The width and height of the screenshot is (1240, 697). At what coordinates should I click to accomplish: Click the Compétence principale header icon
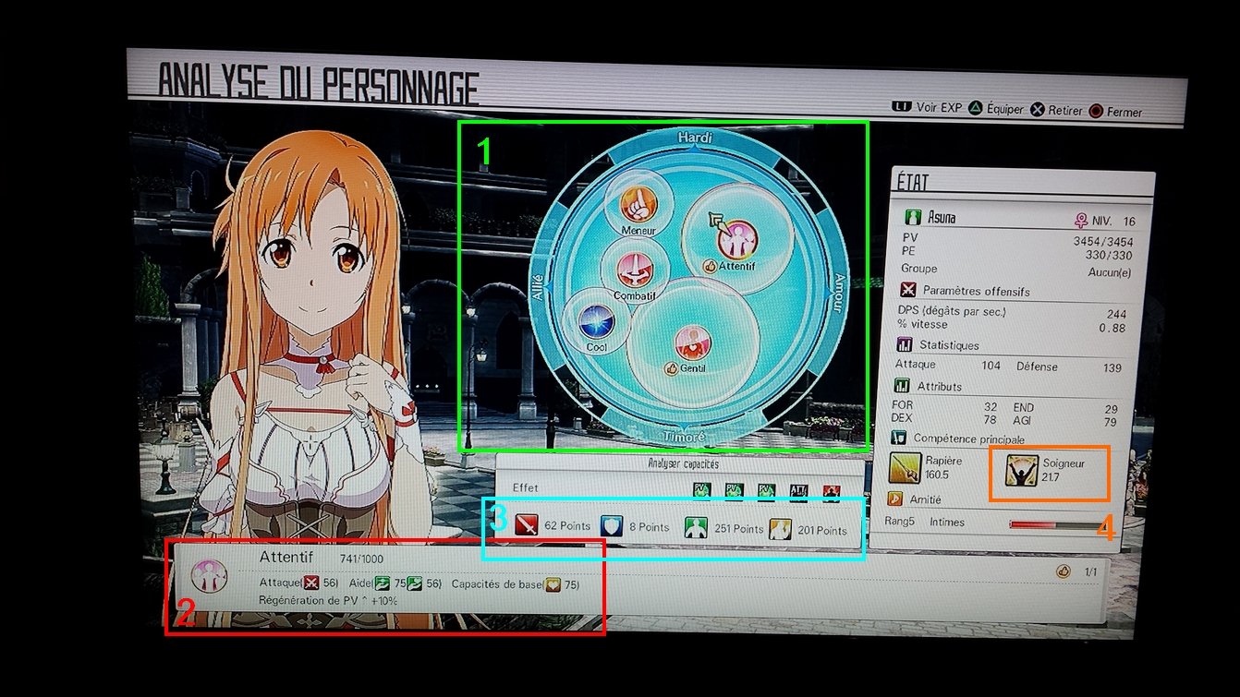coord(898,438)
